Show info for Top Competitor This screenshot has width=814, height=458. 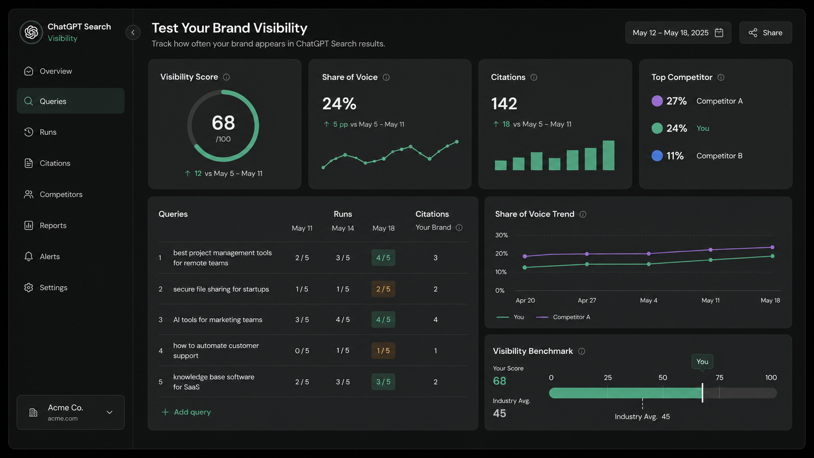(721, 77)
